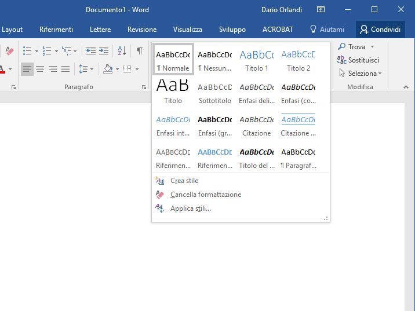The image size is (415, 311).
Task: Open the font color dropdown arrow
Action: (x=10, y=69)
